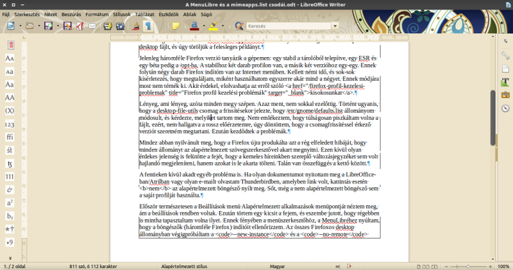Click the dotted grid toolbar icon
Screen dimensions: 513x270
coord(160,26)
